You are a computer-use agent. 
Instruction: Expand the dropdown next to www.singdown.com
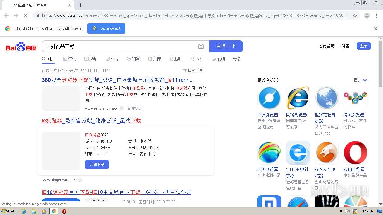pos(80,180)
